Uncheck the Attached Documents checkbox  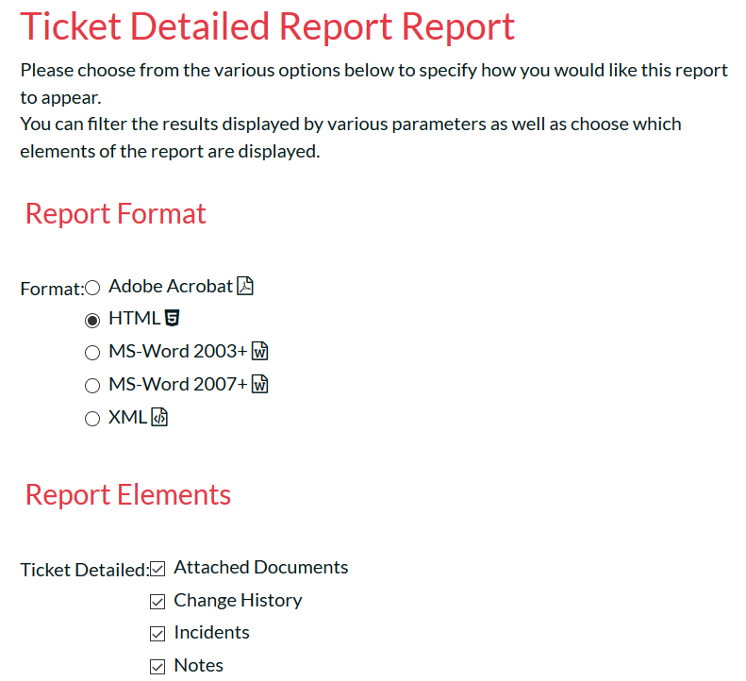[157, 569]
